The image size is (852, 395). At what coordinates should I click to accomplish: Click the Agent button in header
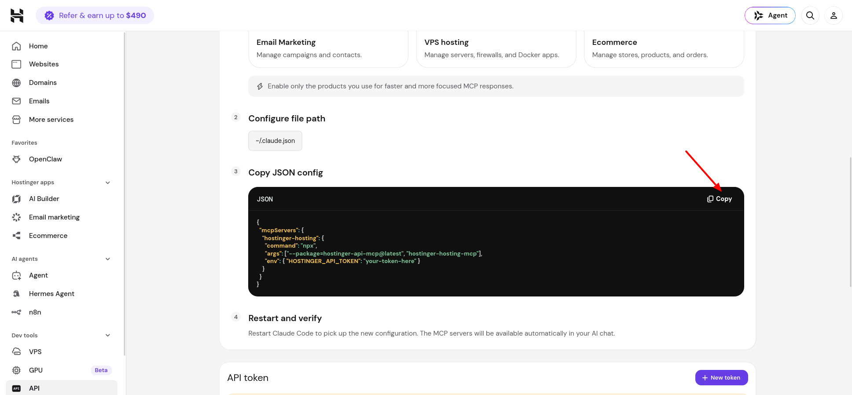click(770, 15)
